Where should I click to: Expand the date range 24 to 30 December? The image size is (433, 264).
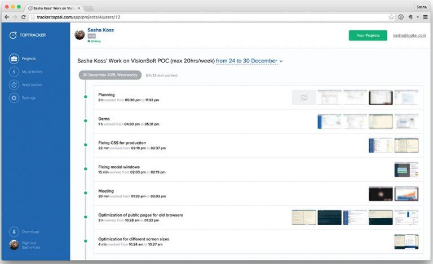tap(246, 61)
